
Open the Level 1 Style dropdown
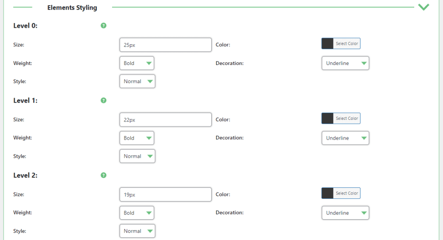[x=137, y=156]
